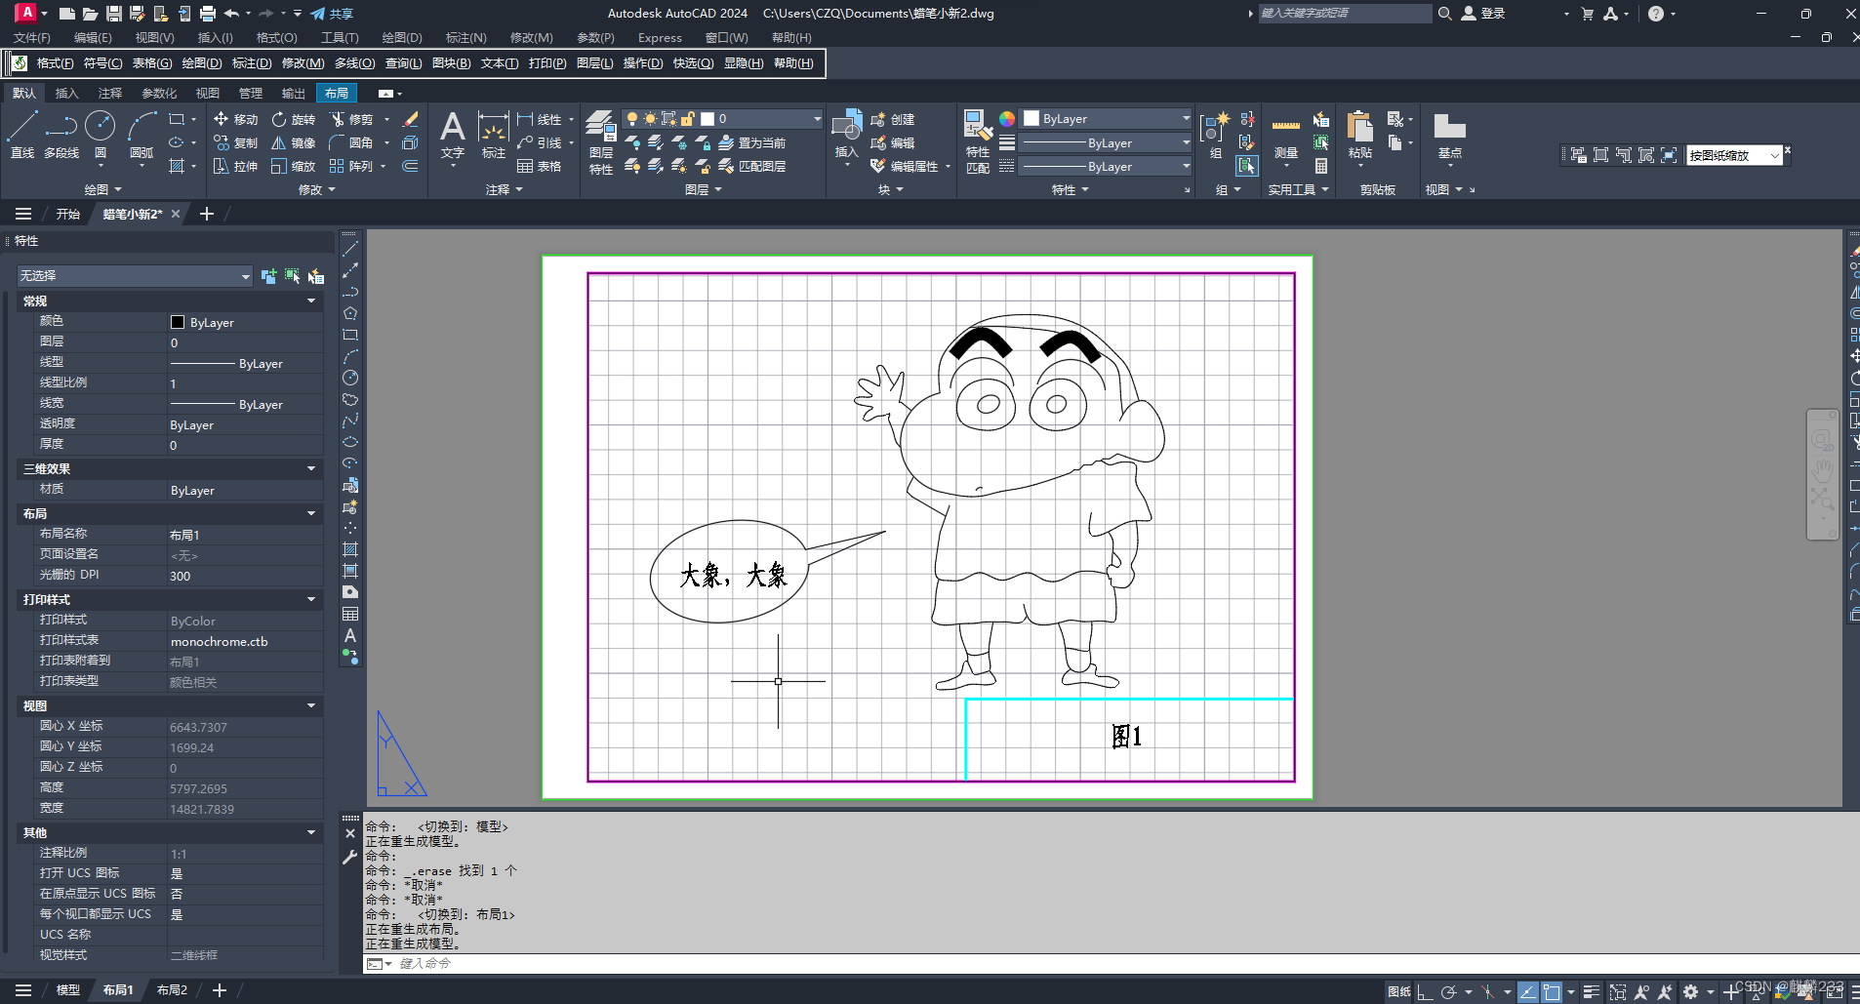Click the Match Properties (特性匹配) icon
Viewport: 1860px width, 1004px height.
[x=978, y=142]
